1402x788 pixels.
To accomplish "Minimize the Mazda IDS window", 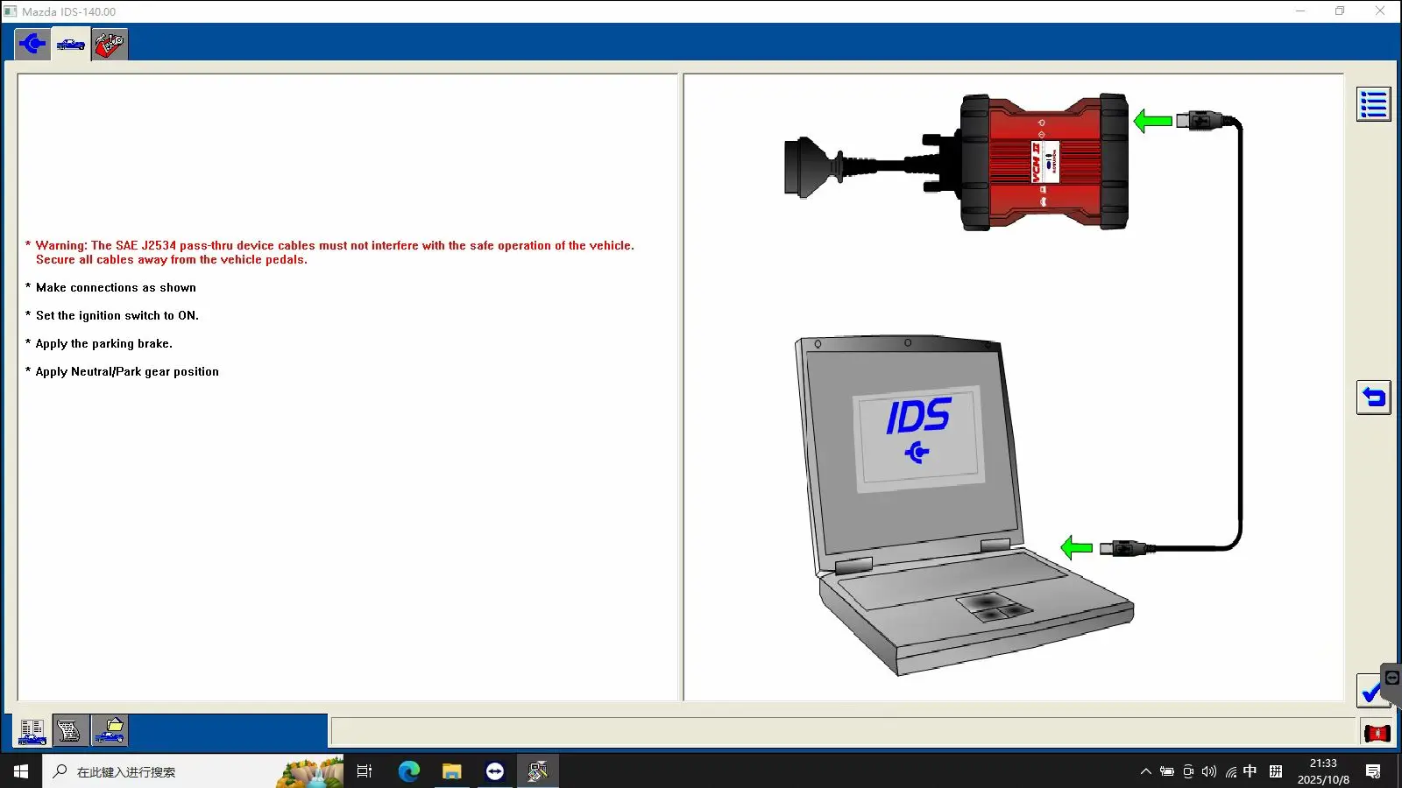I will (x=1300, y=11).
